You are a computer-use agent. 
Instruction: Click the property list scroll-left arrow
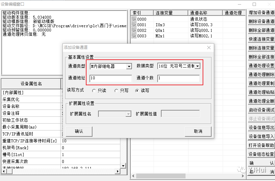pos(4,171)
